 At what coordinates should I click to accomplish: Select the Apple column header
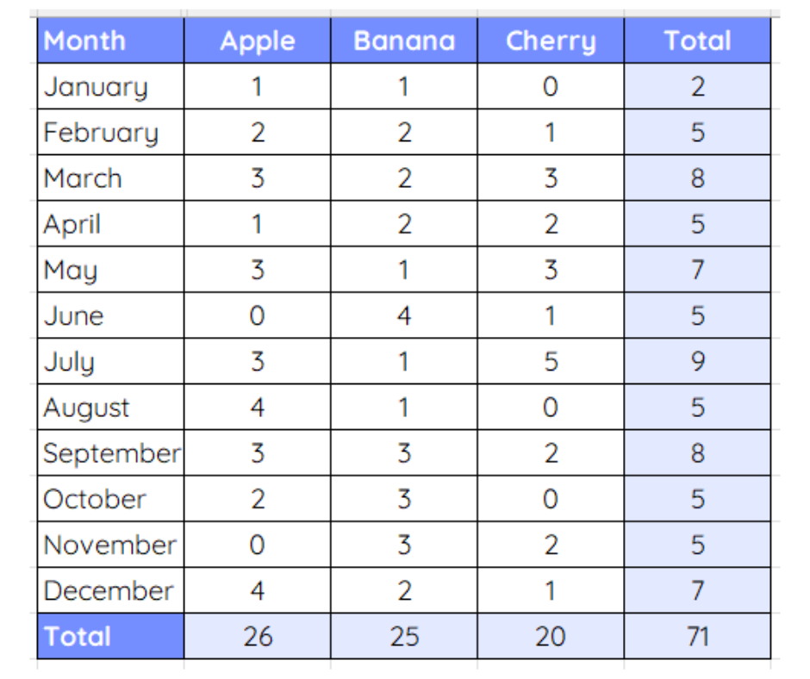[258, 40]
